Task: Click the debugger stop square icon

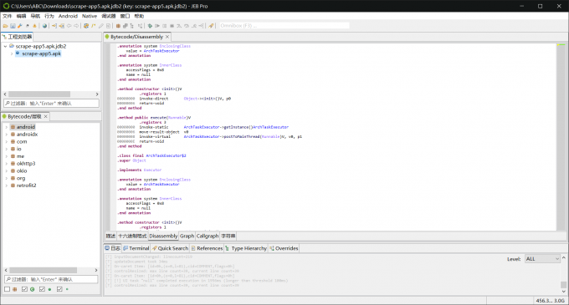Action: [172, 26]
